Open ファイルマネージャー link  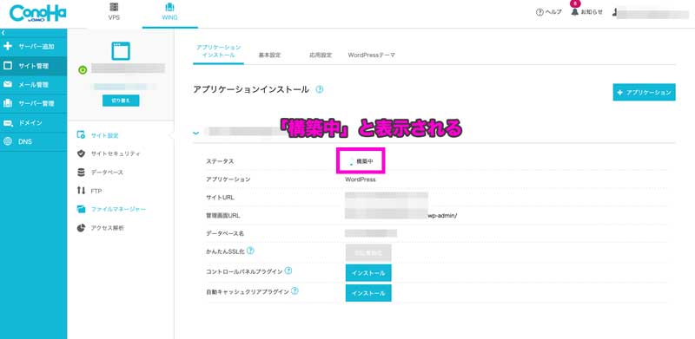click(118, 209)
